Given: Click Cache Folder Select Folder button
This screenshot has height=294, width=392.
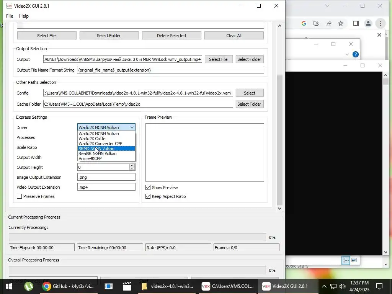Looking at the screenshot, I should click(249, 104).
